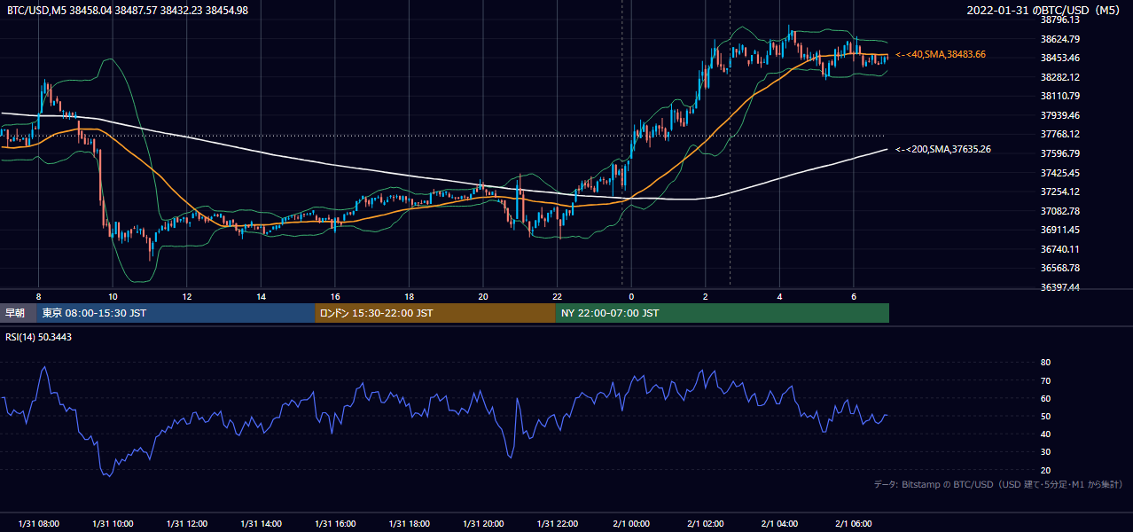The image size is (1133, 532).
Task: Click RSI axis level 80
Action: pos(1045,363)
